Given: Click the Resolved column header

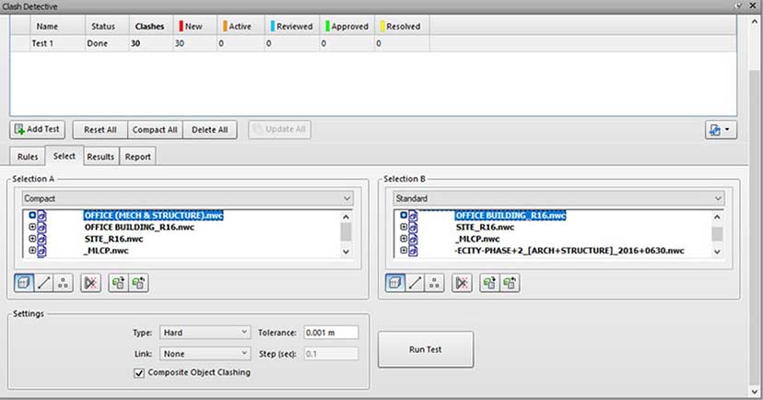Looking at the screenshot, I should pos(402,27).
